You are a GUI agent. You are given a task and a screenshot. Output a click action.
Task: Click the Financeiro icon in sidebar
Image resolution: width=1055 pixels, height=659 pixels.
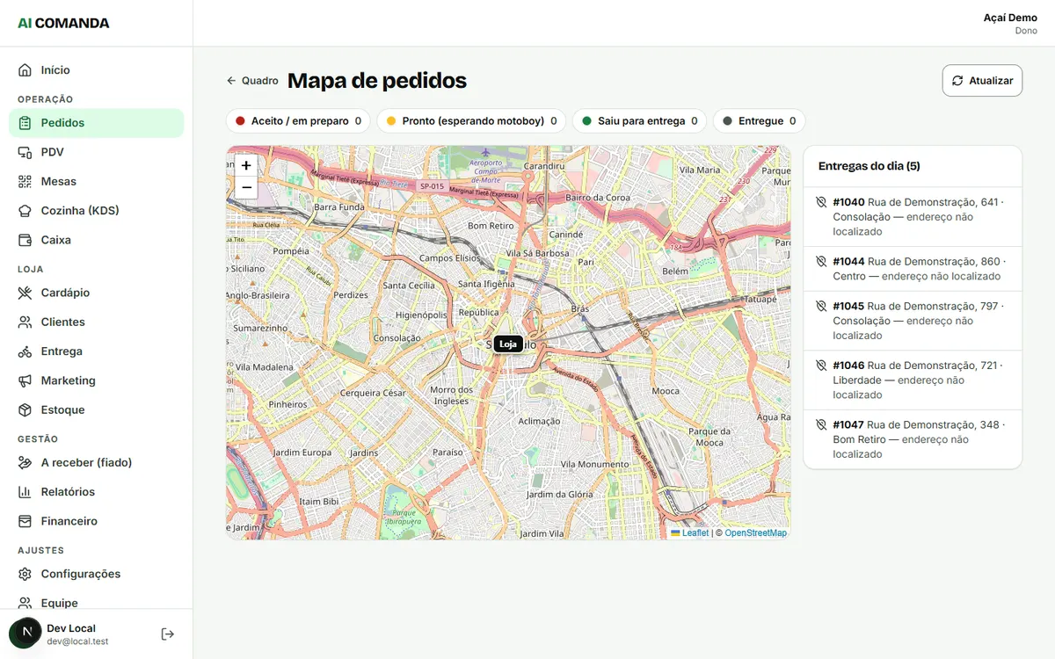[x=25, y=521]
